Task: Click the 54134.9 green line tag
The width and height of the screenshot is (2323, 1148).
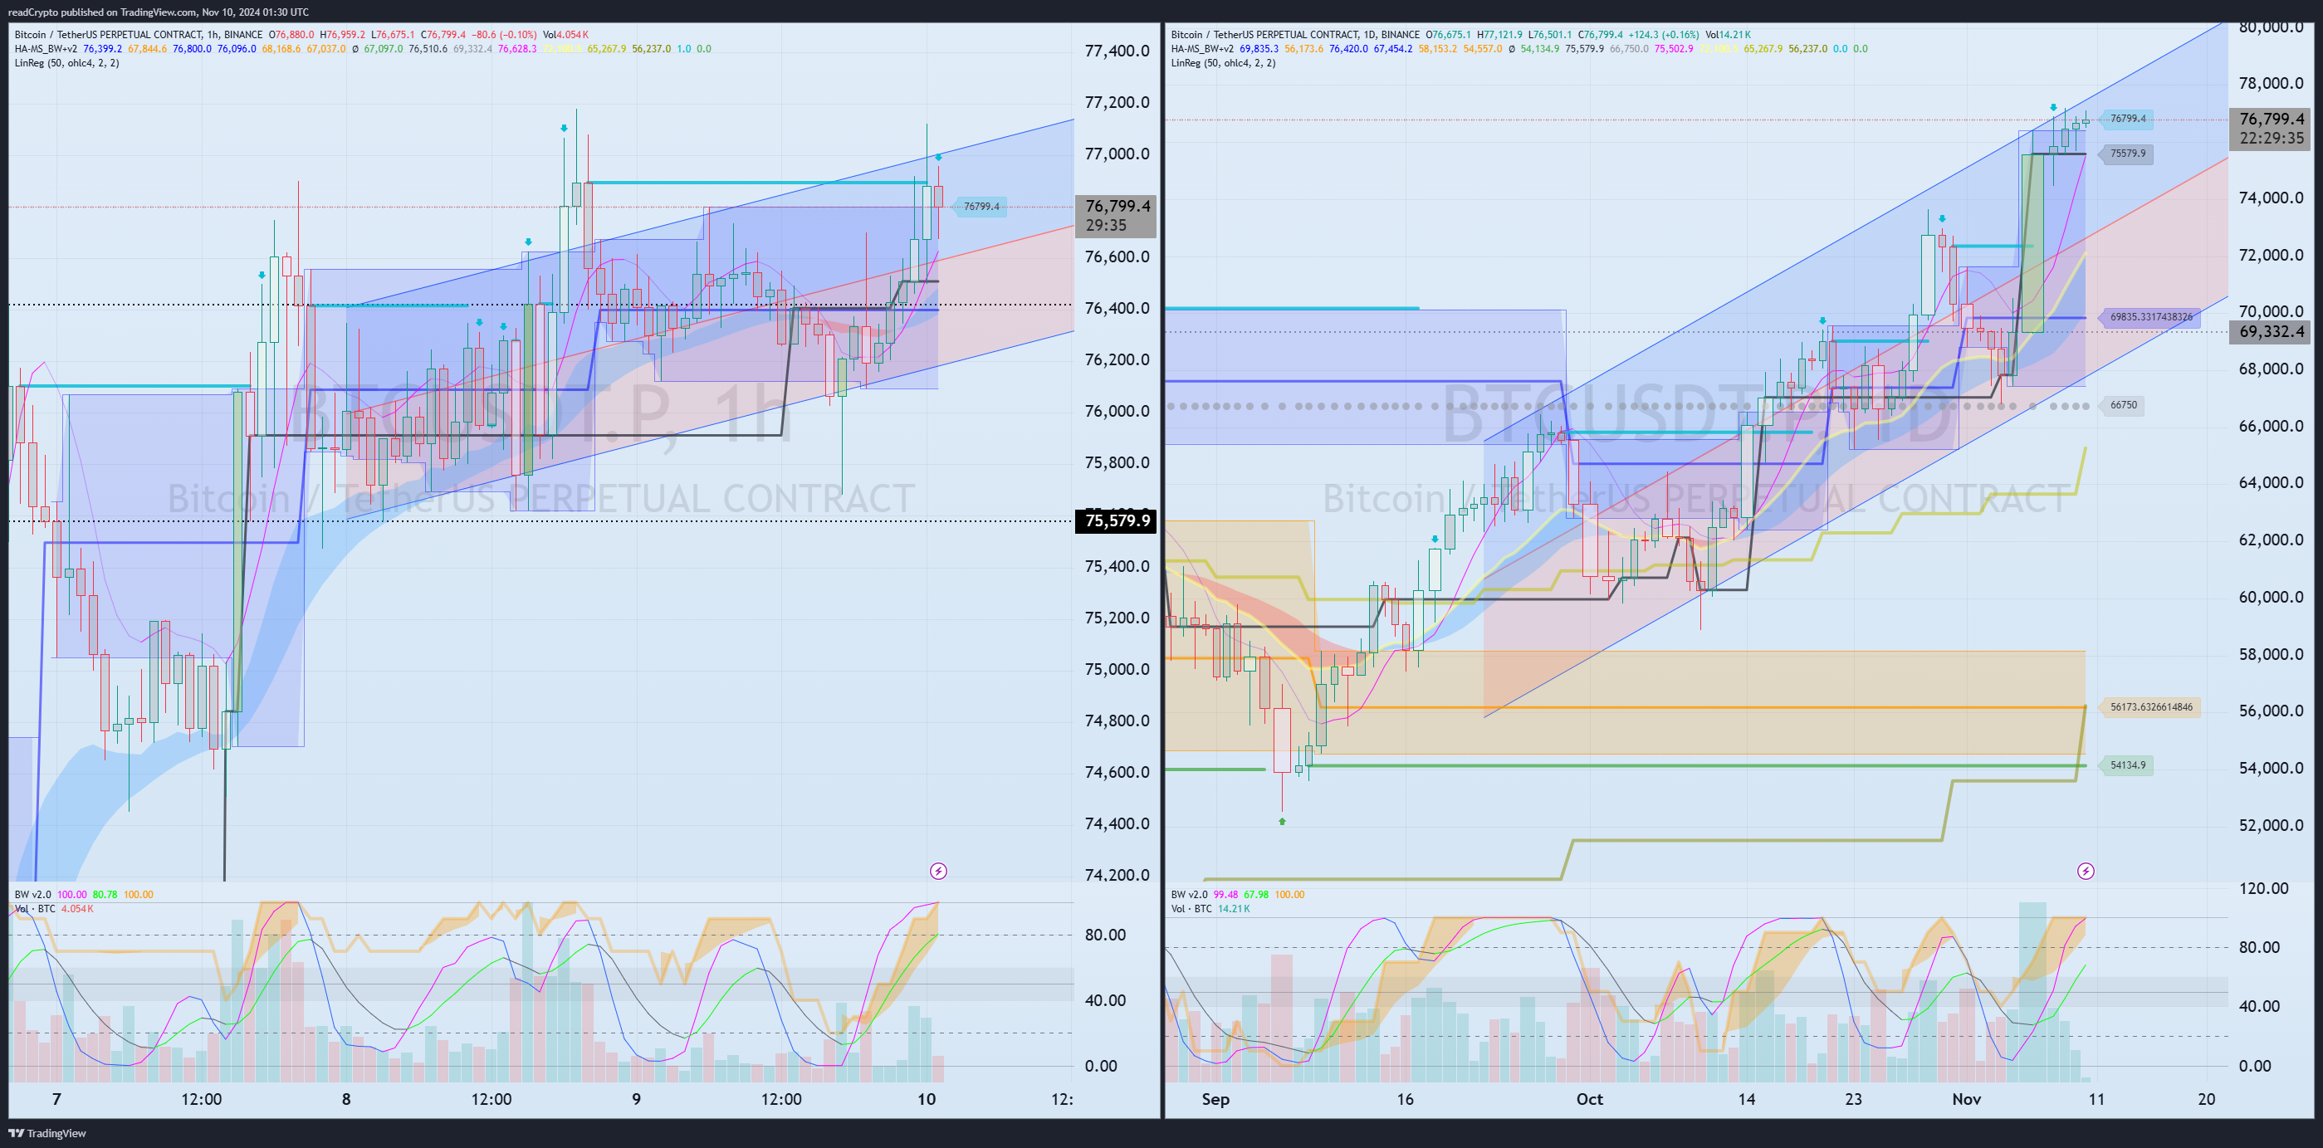Action: tap(2127, 765)
